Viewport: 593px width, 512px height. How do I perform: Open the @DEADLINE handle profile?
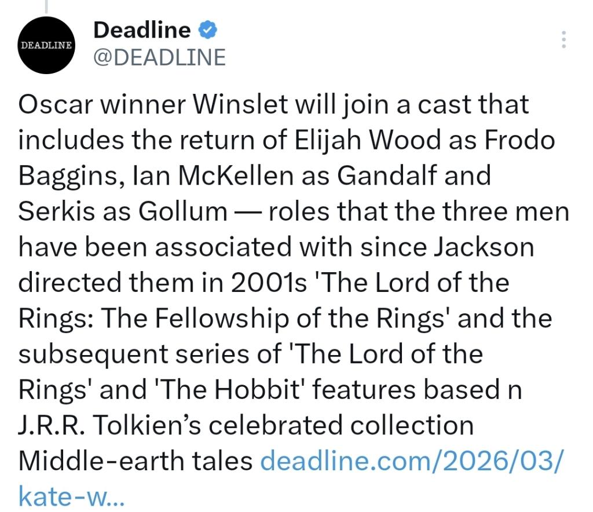tap(159, 57)
